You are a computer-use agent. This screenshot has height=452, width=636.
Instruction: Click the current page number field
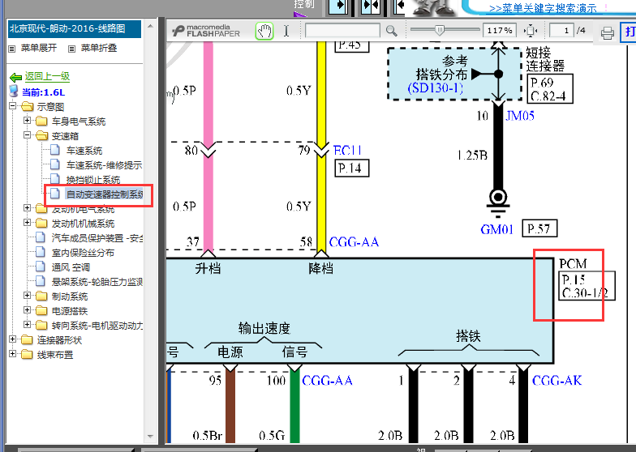[561, 31]
